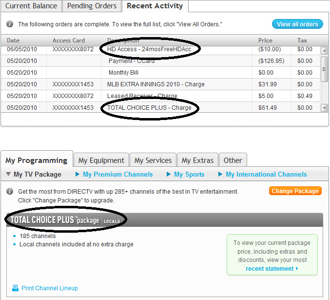Click the 06/05/2010 date cell
This screenshot has width=330, height=300.
click(22, 49)
